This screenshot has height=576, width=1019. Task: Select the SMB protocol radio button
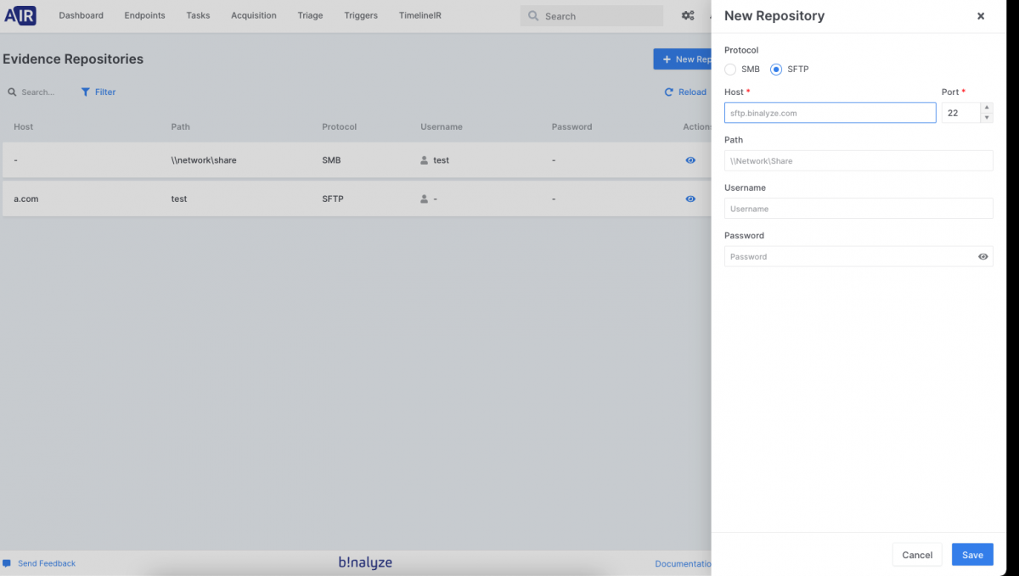point(730,69)
